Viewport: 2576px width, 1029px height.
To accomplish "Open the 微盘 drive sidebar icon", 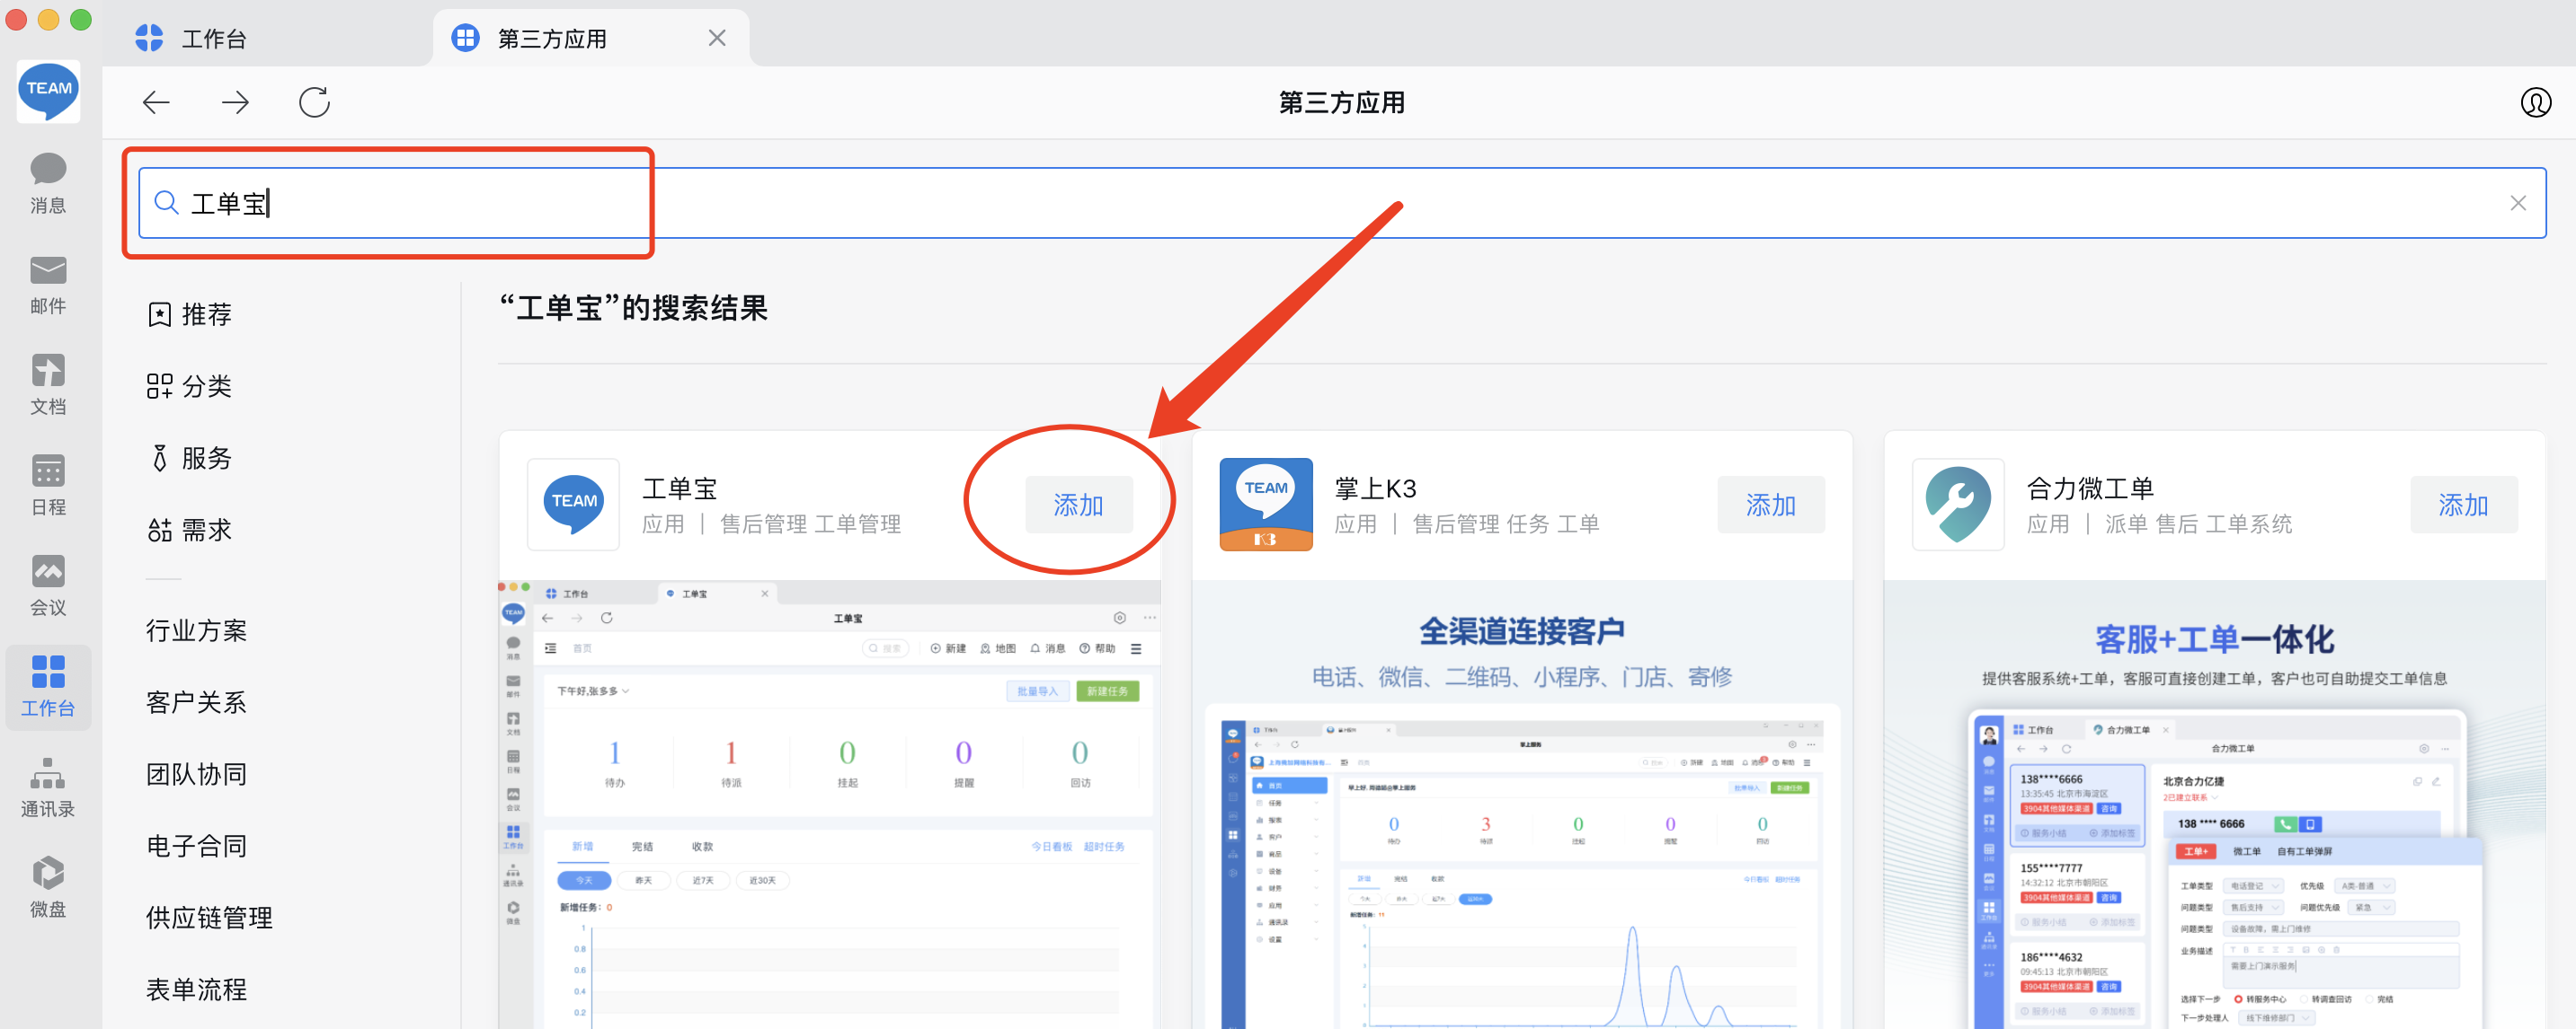I will pos(47,886).
